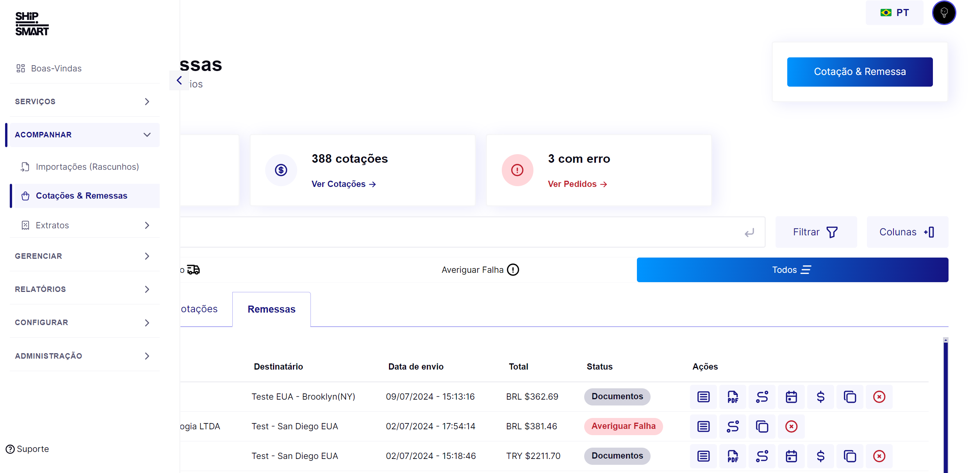Select Averiguar Falha status filter
Image resolution: width=970 pixels, height=473 pixels.
[480, 270]
